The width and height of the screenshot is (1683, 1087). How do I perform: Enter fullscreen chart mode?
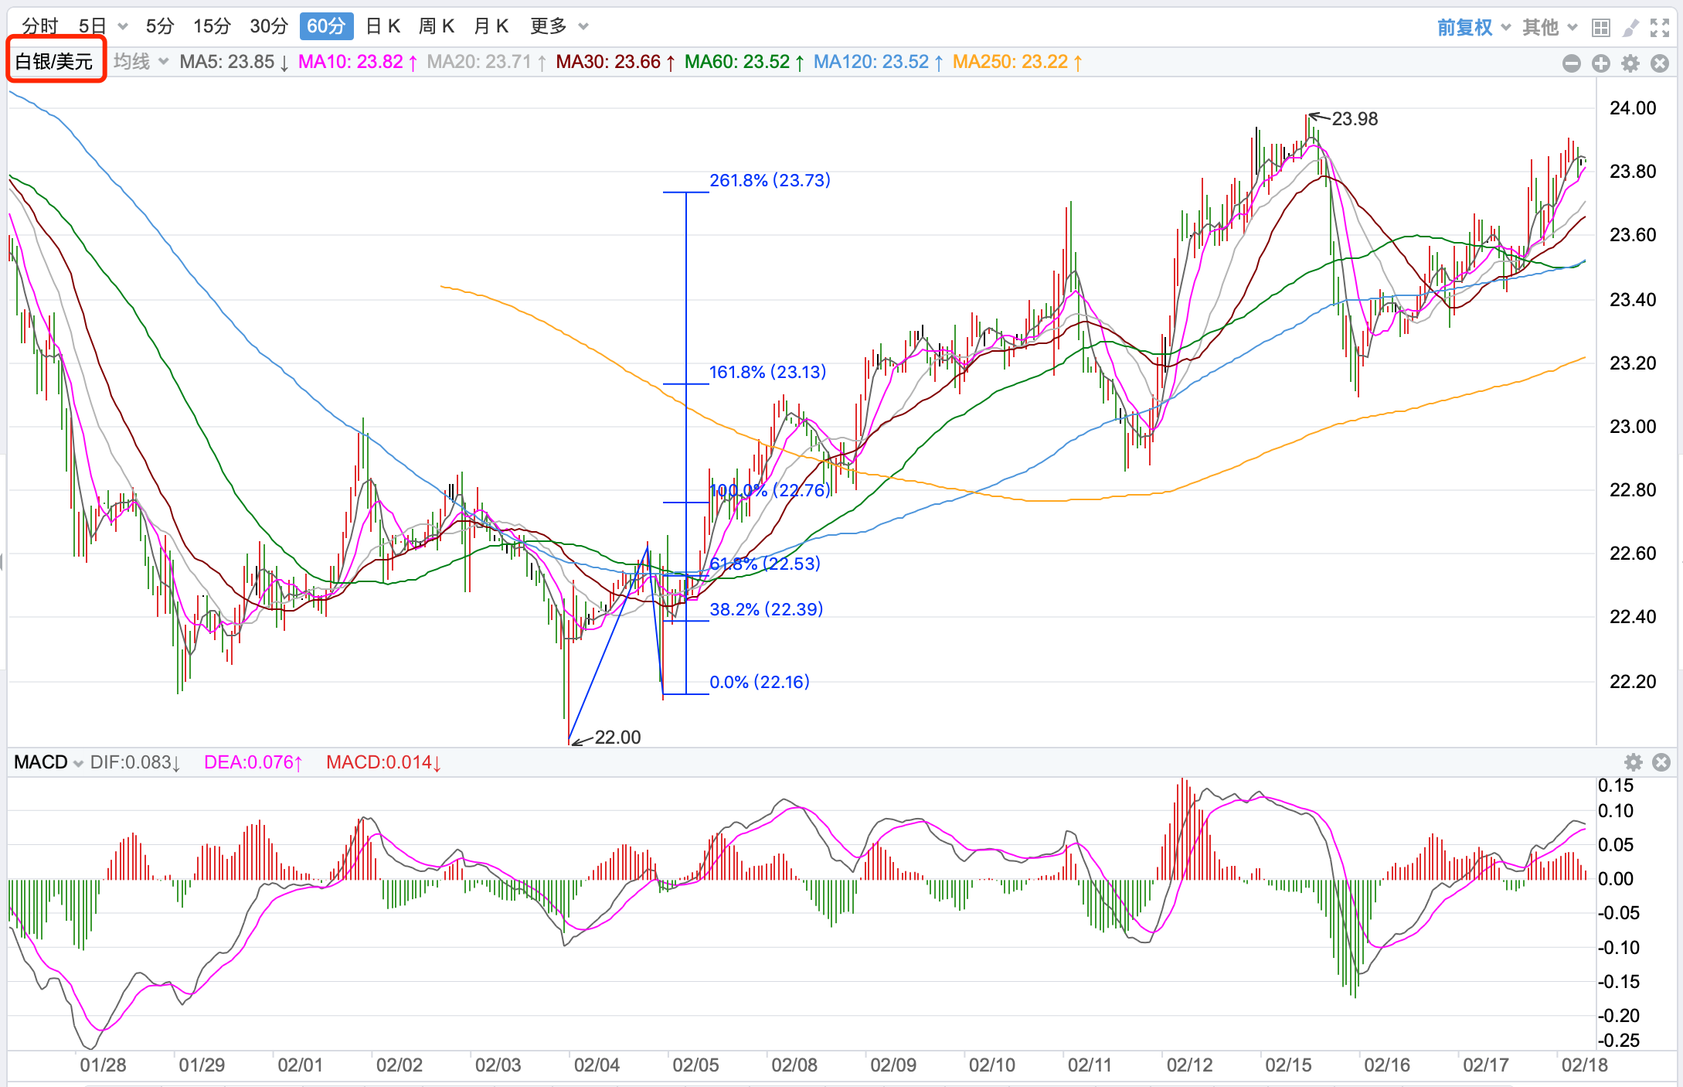click(1660, 28)
